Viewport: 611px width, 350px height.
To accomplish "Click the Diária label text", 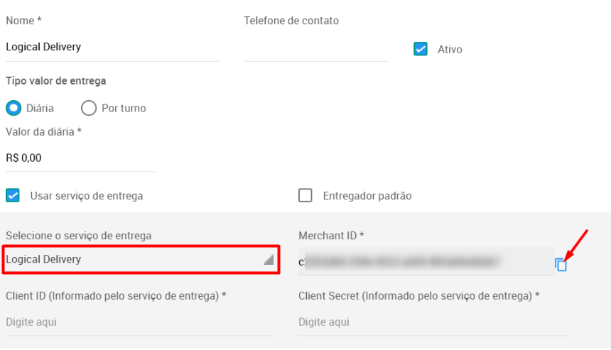I will point(40,108).
